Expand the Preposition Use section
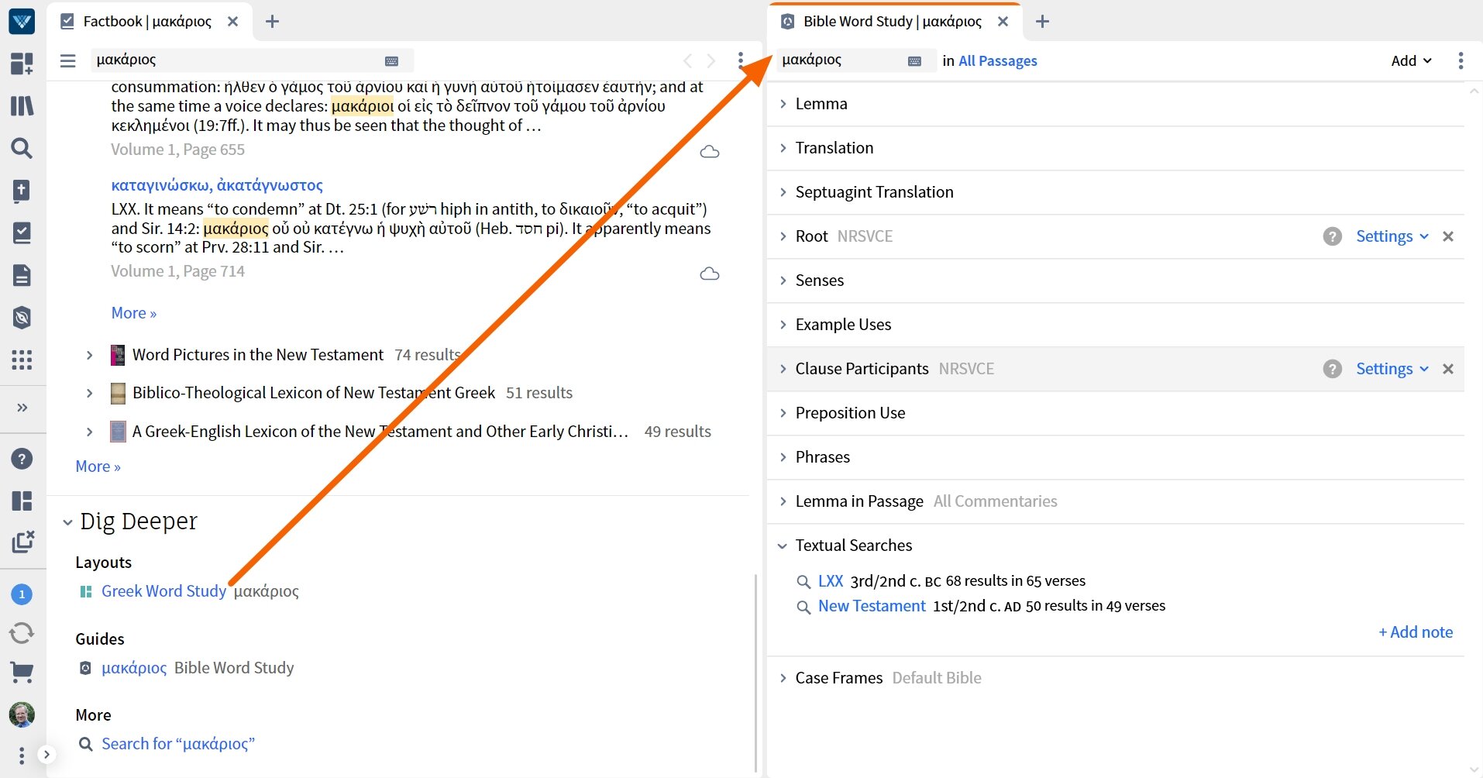The height and width of the screenshot is (778, 1483). tap(783, 413)
